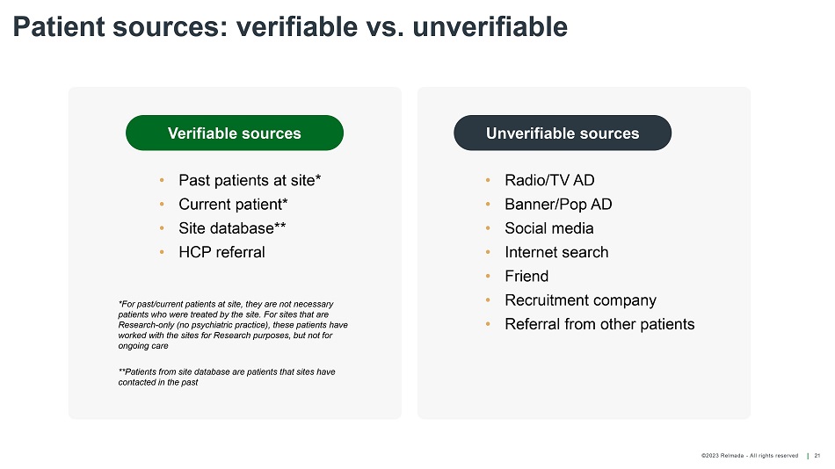The height and width of the screenshot is (469, 835).
Task: Select the 'Banner/Pop AD' list entry
Action: 558,204
